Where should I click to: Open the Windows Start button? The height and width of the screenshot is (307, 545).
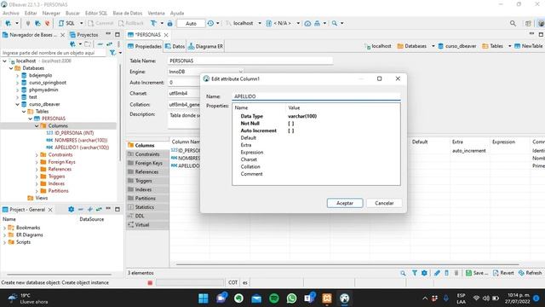204,298
